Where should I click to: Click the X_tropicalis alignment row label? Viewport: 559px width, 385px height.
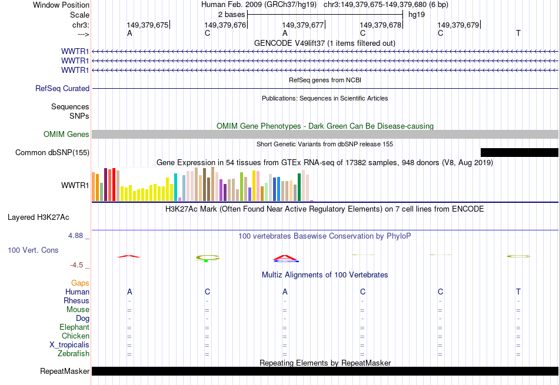(x=69, y=345)
